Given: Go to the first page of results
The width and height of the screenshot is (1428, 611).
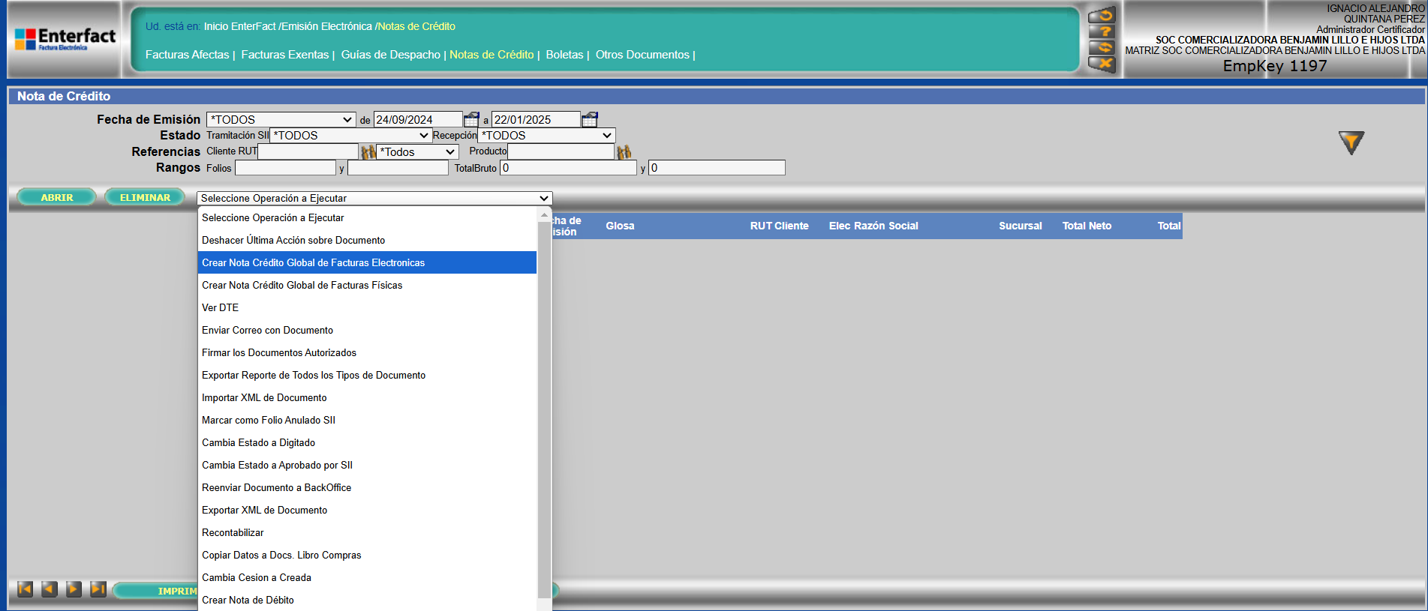Looking at the screenshot, I should pyautogui.click(x=25, y=589).
